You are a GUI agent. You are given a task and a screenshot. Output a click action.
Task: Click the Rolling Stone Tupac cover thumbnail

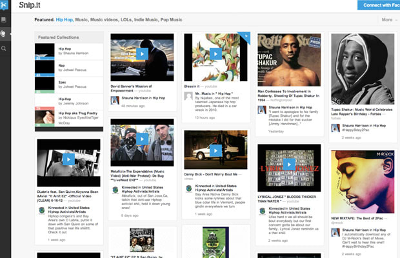pos(289,60)
